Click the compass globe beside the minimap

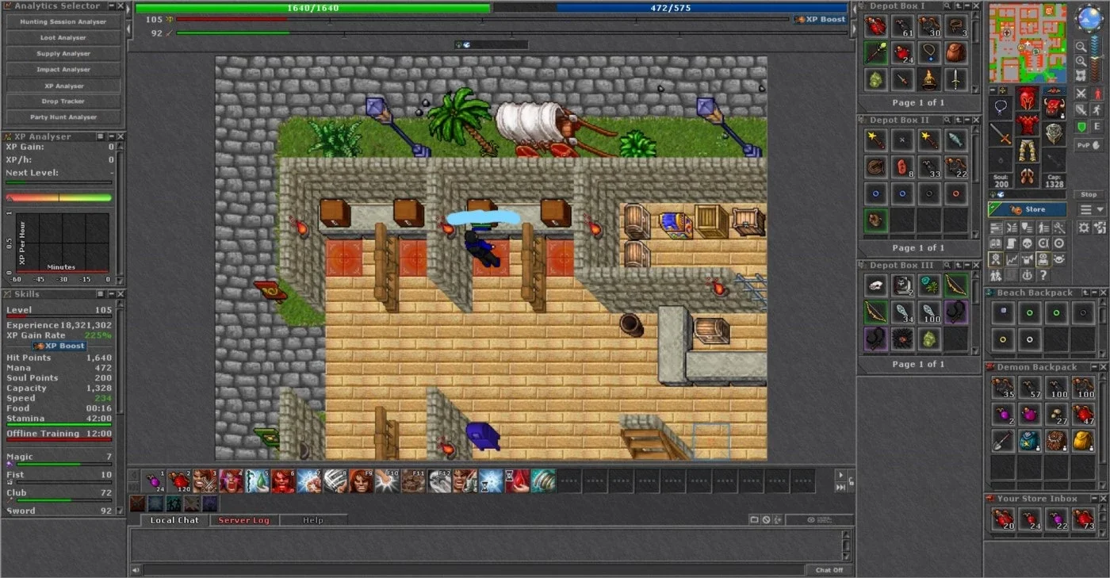click(1089, 19)
